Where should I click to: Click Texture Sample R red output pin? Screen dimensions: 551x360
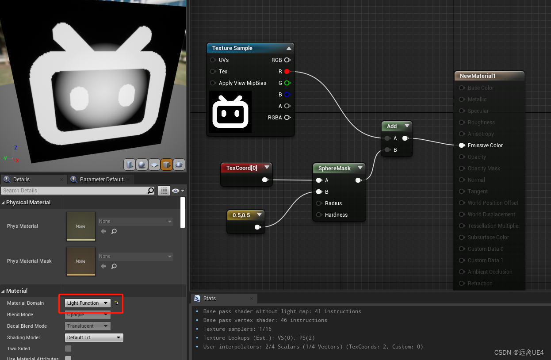pos(287,71)
